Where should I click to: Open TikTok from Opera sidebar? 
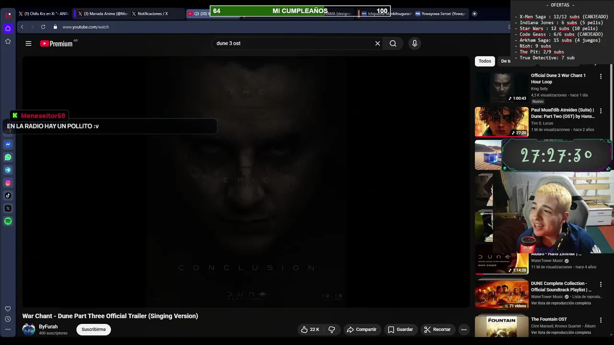(x=8, y=195)
